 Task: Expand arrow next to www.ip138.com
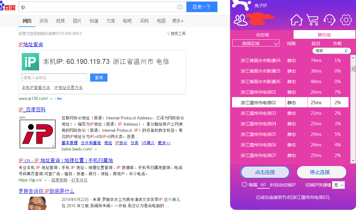pos(51,99)
